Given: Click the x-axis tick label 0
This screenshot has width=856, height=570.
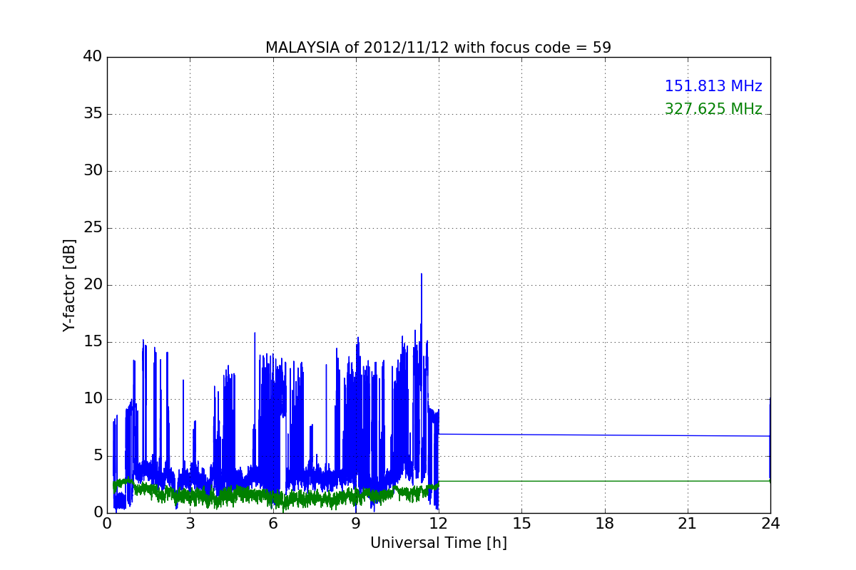Looking at the screenshot, I should click(x=107, y=524).
